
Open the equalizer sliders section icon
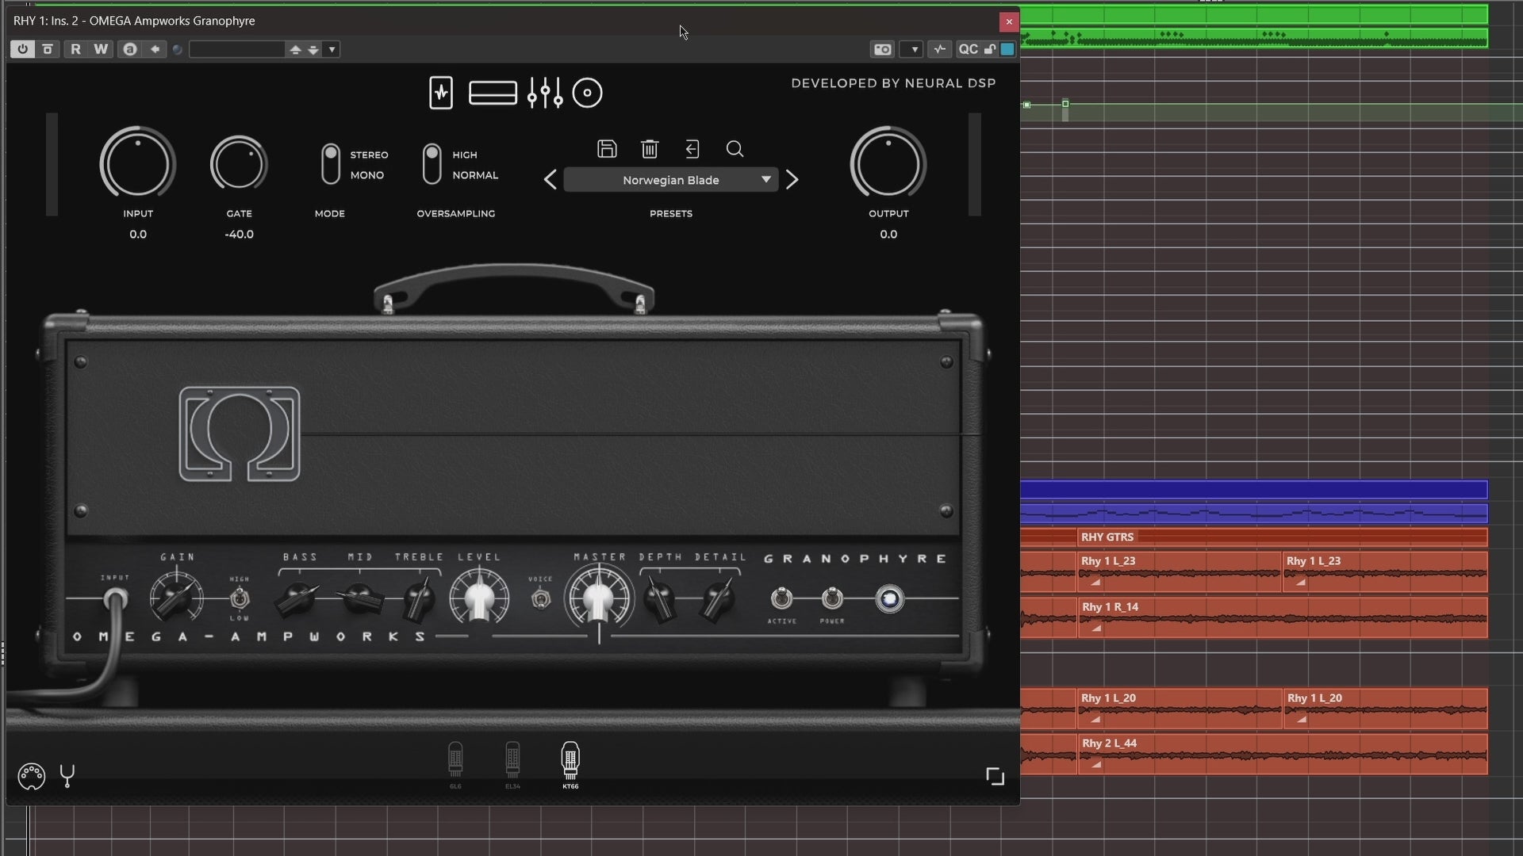pyautogui.click(x=545, y=93)
